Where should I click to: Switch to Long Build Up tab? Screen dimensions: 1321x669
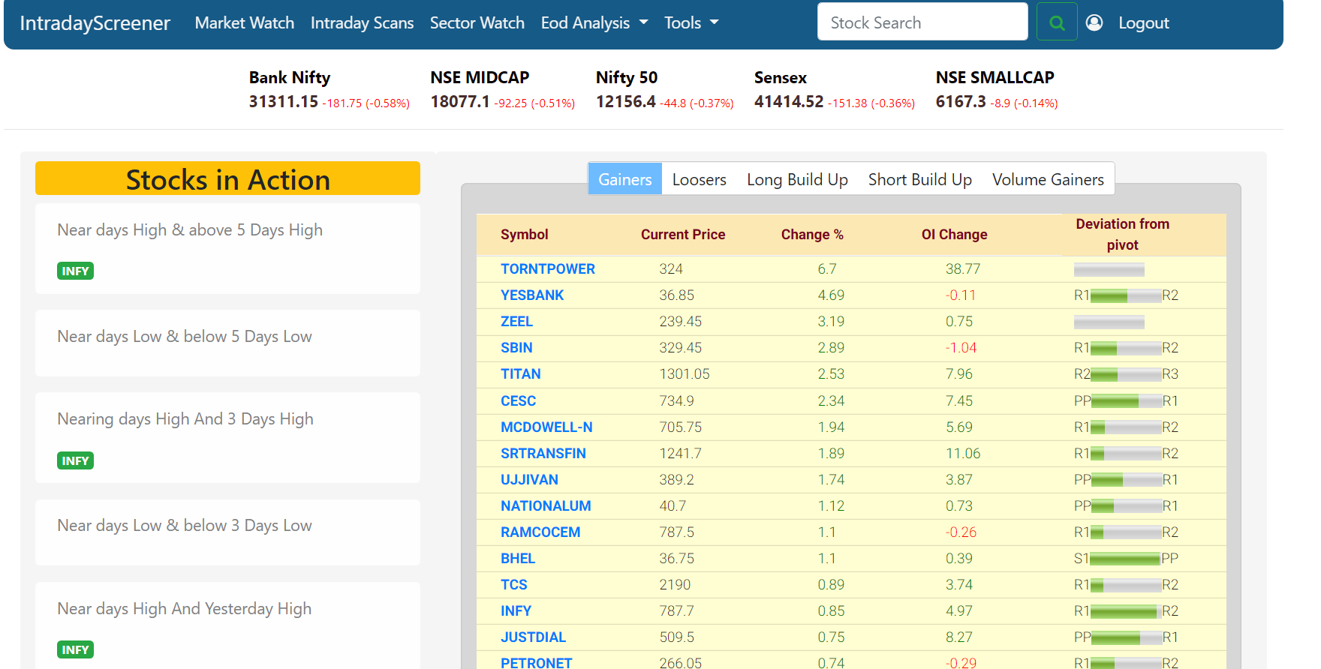tap(797, 179)
